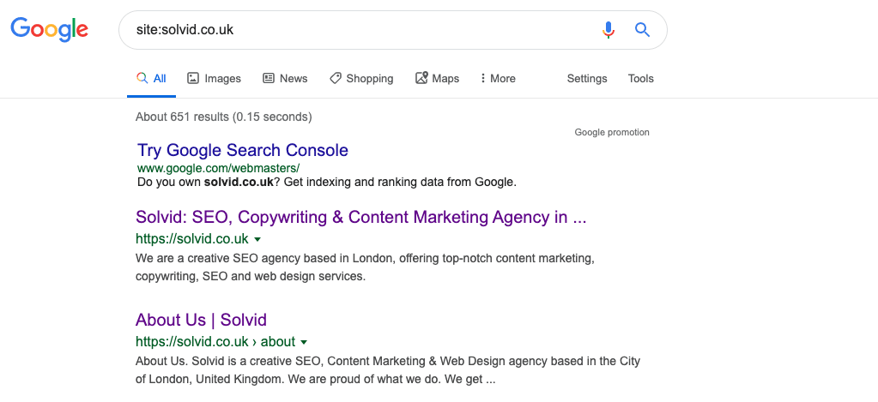The height and width of the screenshot is (402, 878).
Task: Open the search Tools options
Action: point(640,78)
